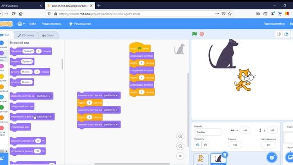Show site security info via padlock
The width and height of the screenshot is (293, 165).
pyautogui.click(x=55, y=14)
